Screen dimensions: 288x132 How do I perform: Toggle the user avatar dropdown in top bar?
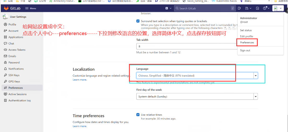coord(278,8)
